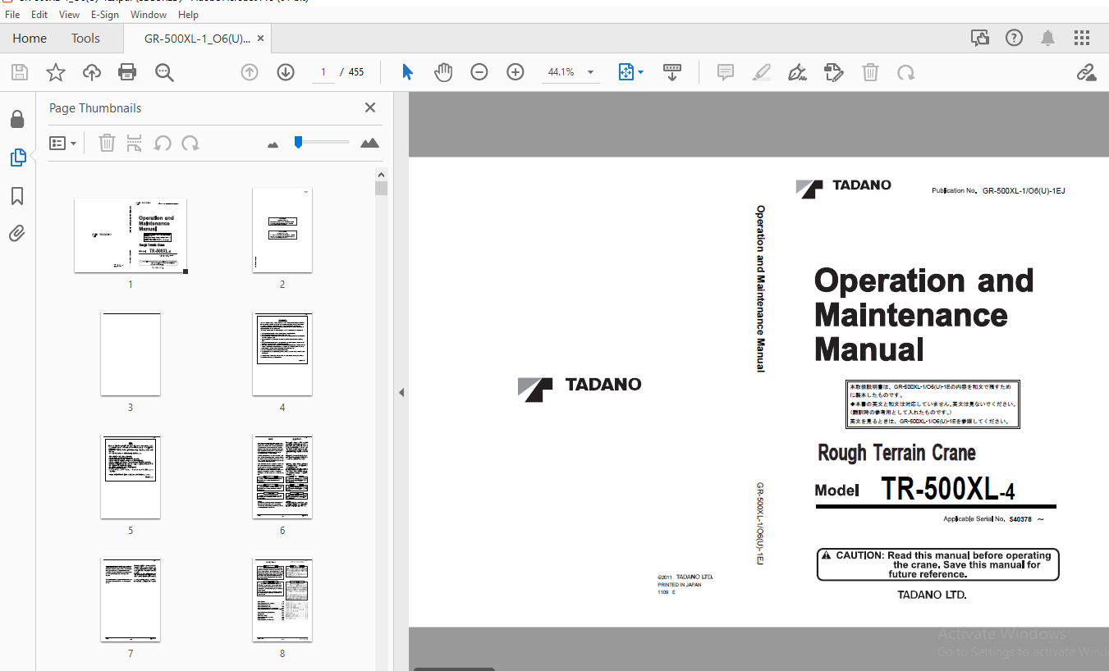Switch to the Home tab

(x=30, y=39)
